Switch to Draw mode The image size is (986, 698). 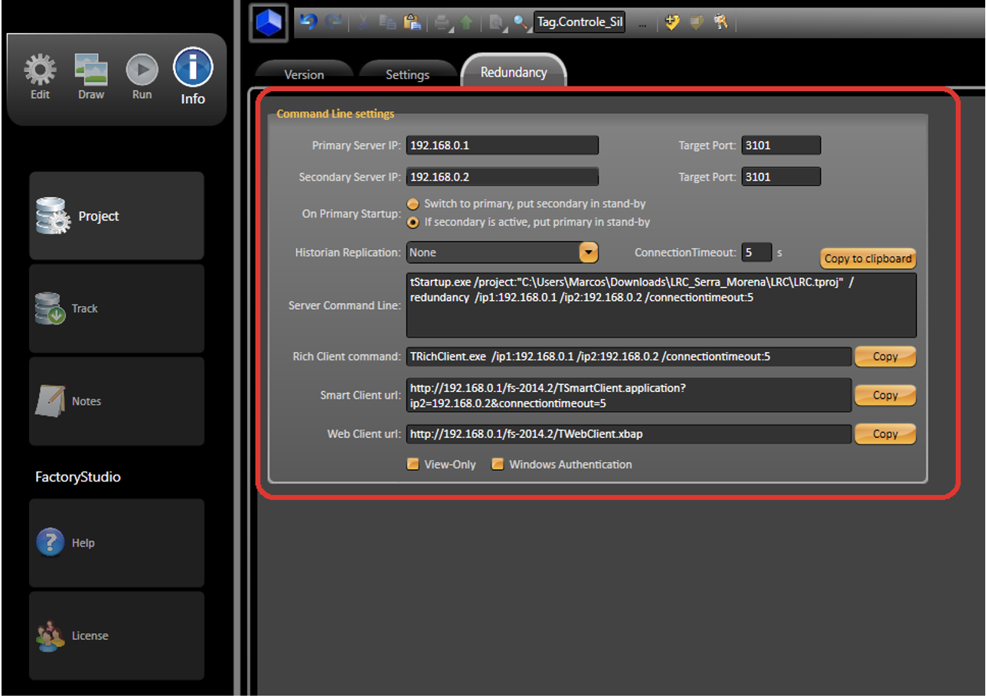coord(91,77)
